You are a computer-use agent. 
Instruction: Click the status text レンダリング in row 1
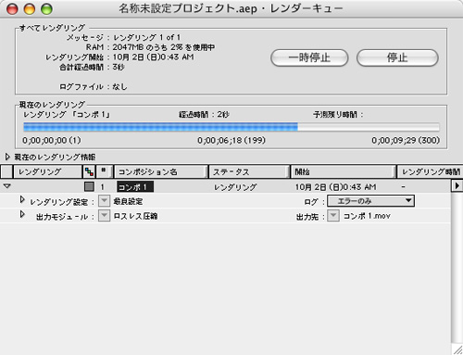[235, 187]
